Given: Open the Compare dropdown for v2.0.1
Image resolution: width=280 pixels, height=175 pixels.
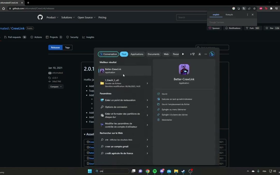Looking at the screenshot, I should 56,87.
